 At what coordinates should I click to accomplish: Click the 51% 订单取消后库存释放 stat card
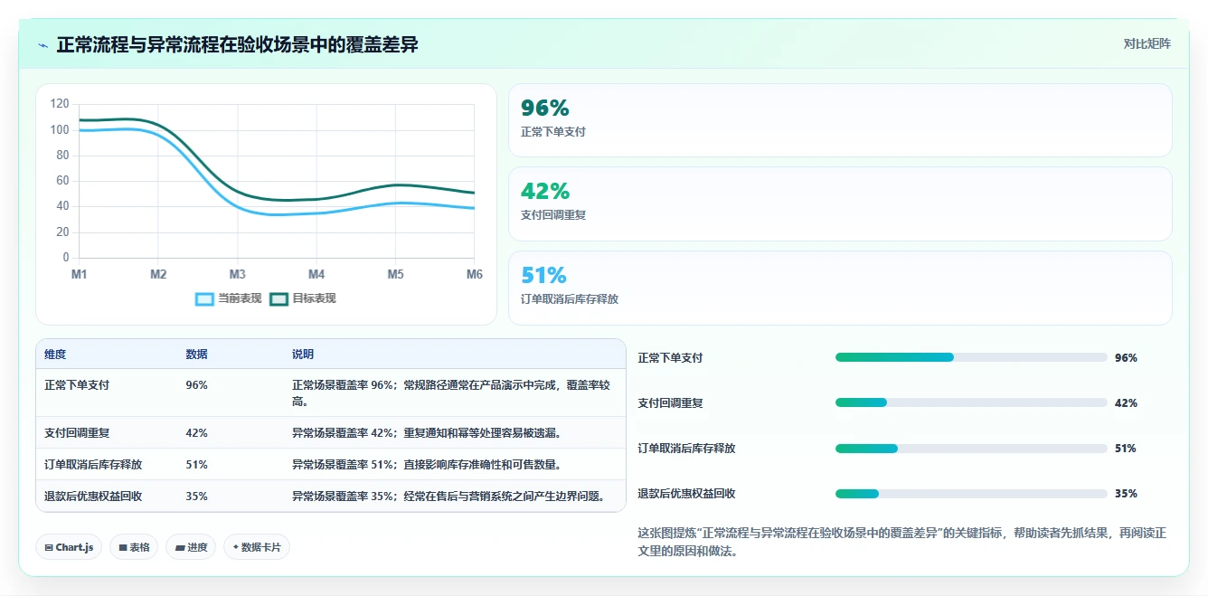click(840, 288)
